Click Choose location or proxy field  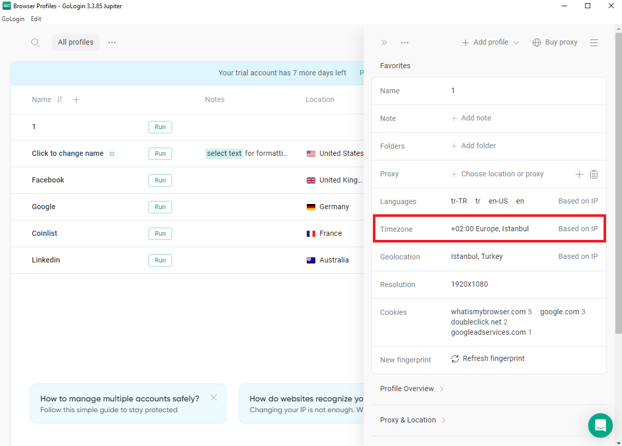(x=497, y=174)
